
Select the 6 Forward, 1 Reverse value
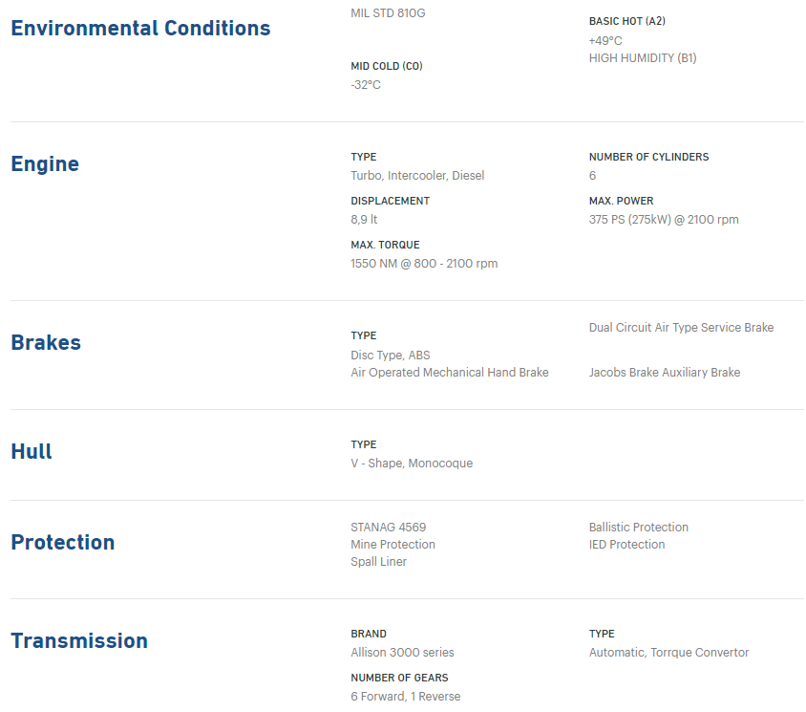coord(406,697)
